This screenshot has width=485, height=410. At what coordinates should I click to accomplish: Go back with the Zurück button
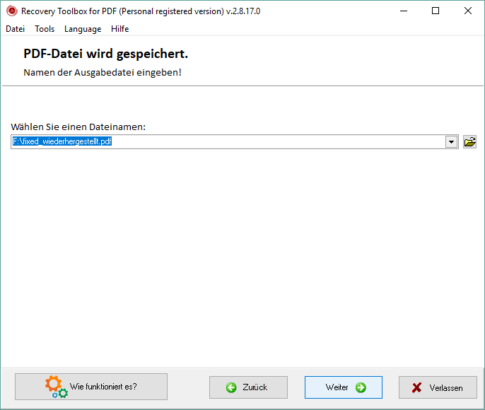coord(248,387)
